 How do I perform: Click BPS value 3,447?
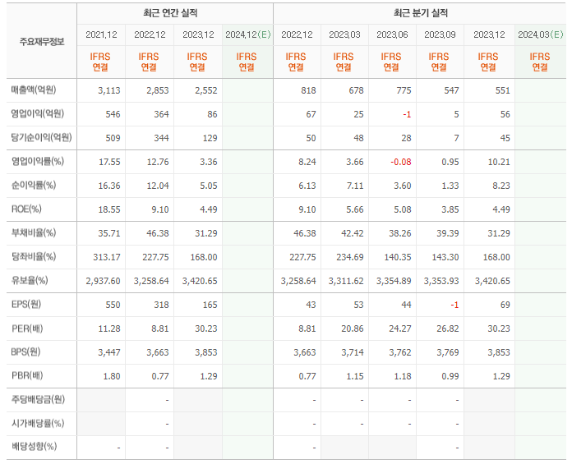(109, 352)
